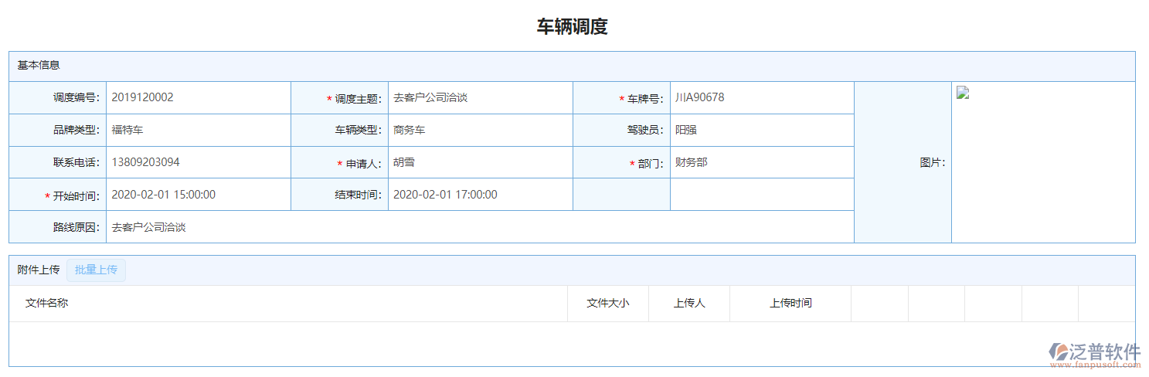Click the broken image icon in 图片 area

[x=963, y=93]
